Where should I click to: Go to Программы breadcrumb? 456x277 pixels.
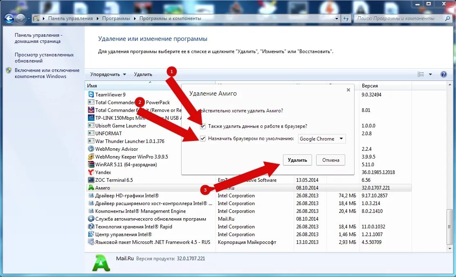coord(116,18)
